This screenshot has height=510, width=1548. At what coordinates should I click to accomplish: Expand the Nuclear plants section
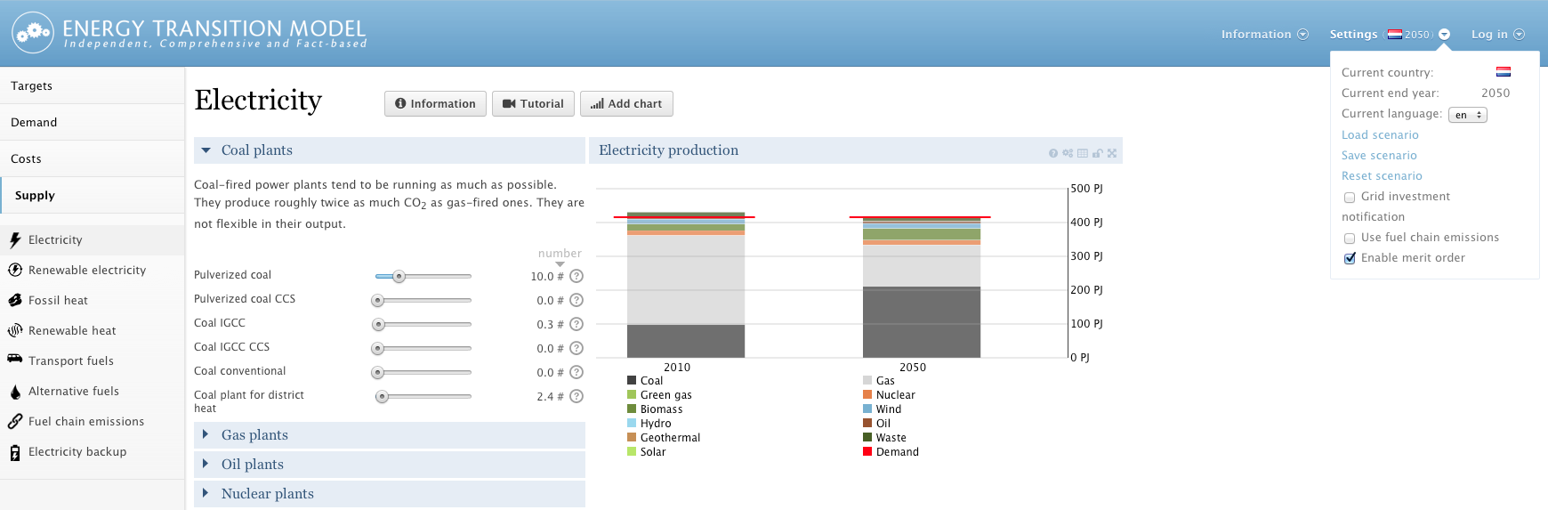[x=390, y=494]
